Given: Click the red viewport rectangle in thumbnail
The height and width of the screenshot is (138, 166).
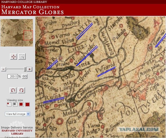Looking at the screenshot, I should tap(28, 35).
